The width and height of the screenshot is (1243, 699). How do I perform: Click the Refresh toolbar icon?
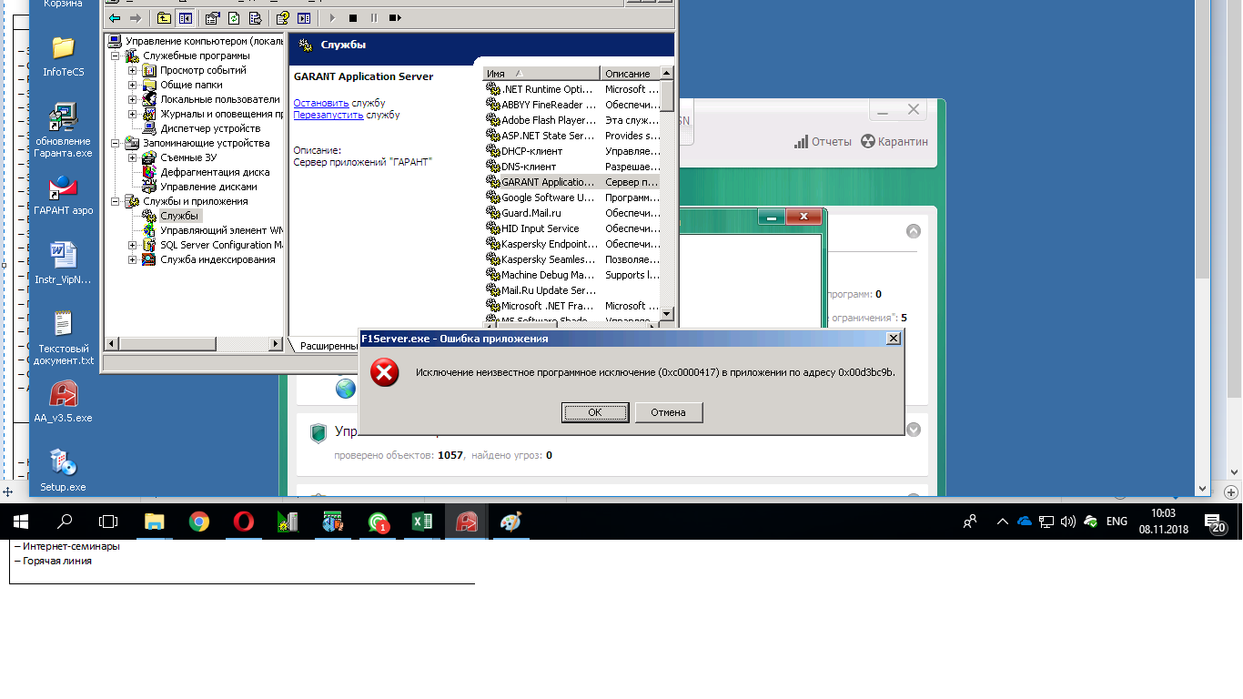pos(234,17)
